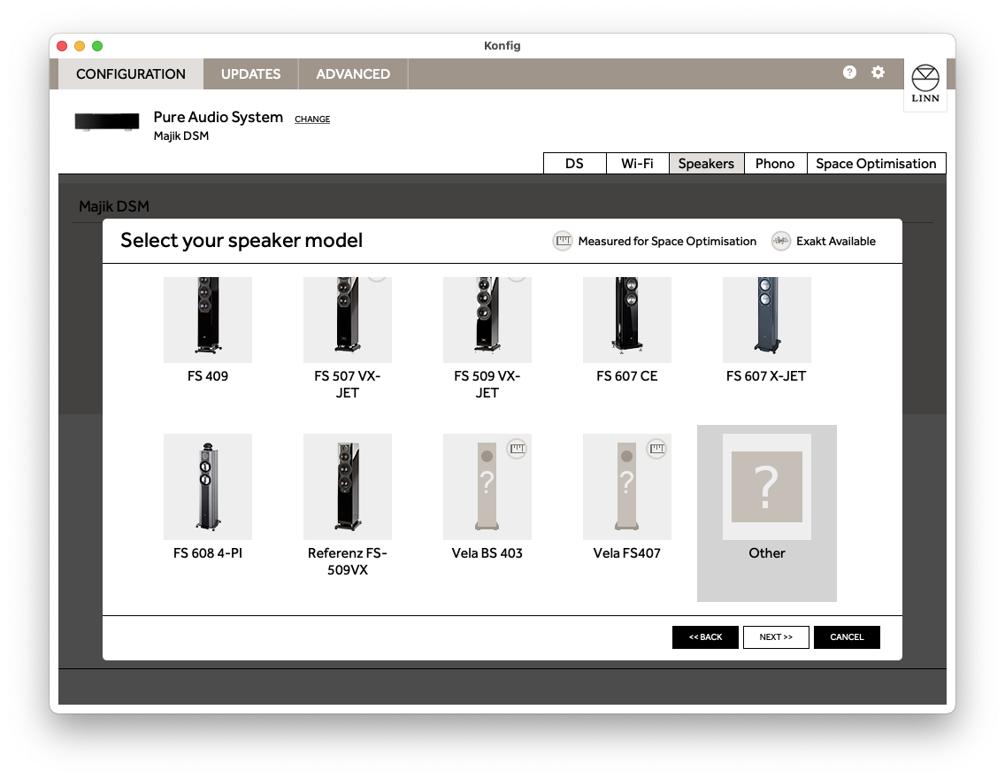
Task: Proceed with the NEXT >> button
Action: pyautogui.click(x=776, y=636)
